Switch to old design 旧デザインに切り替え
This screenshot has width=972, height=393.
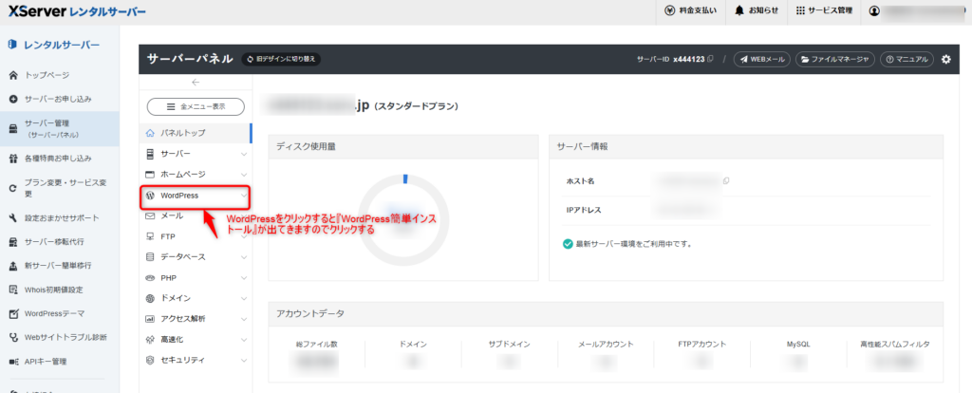point(281,60)
